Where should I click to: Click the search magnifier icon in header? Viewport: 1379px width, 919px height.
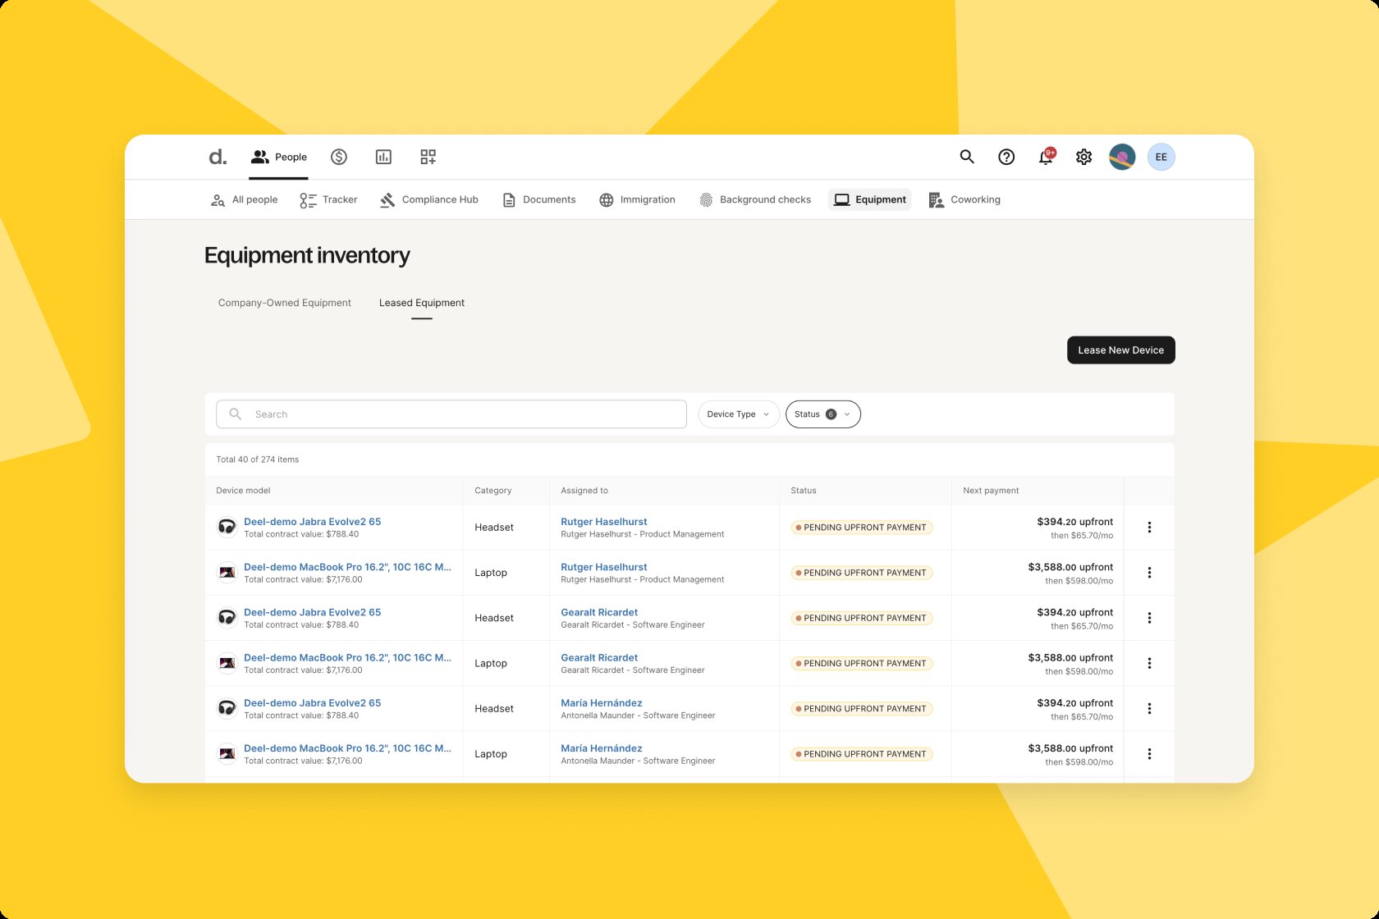(967, 157)
